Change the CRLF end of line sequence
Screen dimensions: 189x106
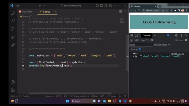coord(66,96)
